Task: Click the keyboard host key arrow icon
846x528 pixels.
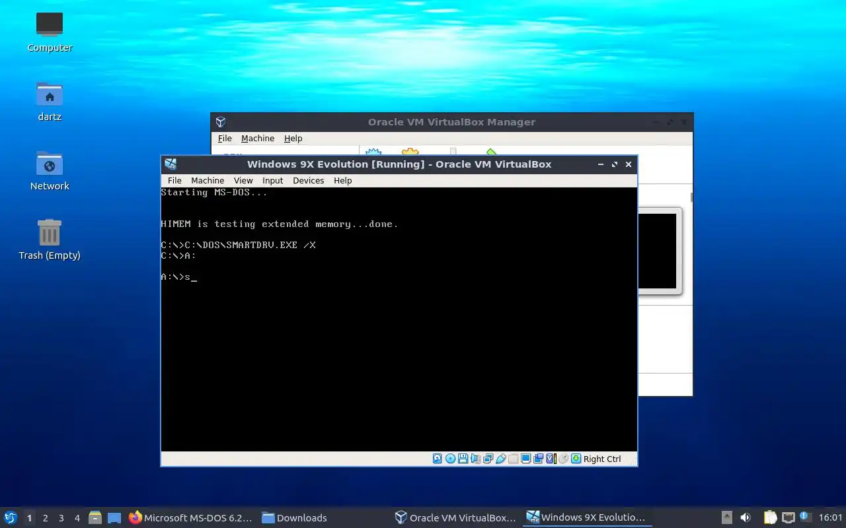Action: click(x=576, y=459)
